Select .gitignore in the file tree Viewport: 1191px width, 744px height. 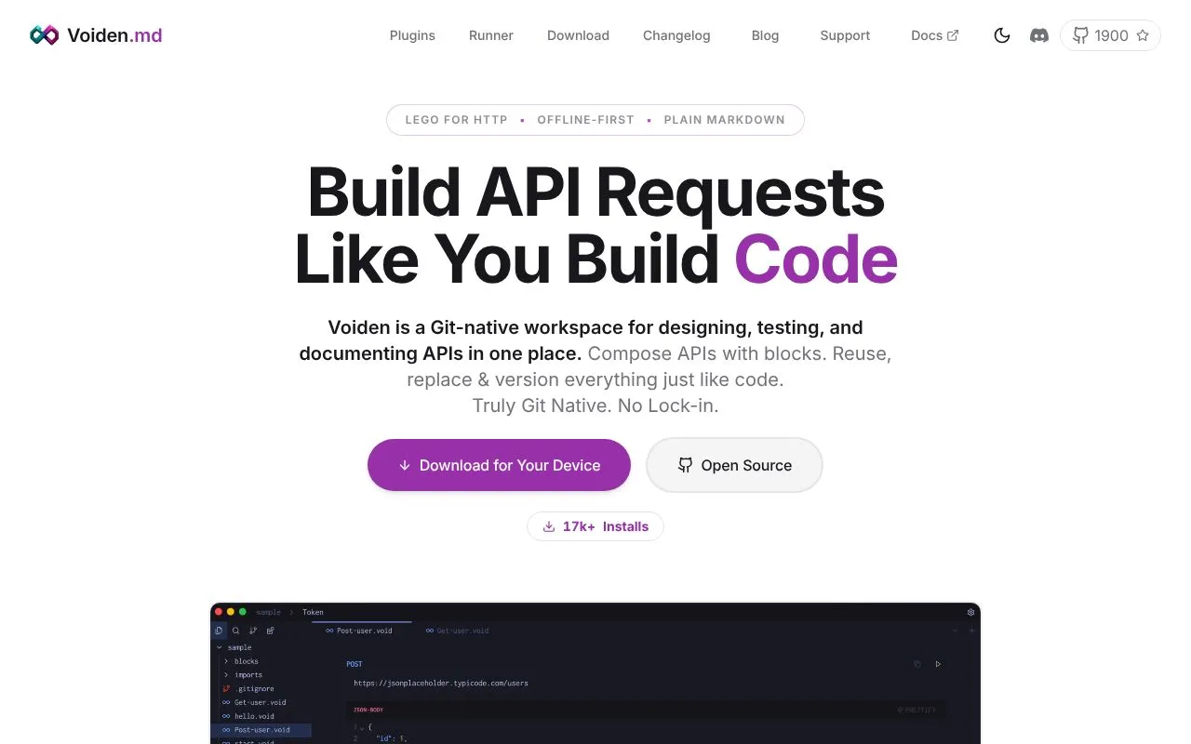click(x=248, y=689)
